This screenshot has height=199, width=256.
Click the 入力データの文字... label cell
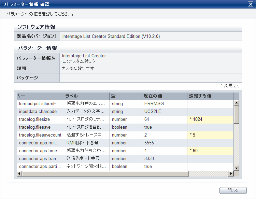pos(87,112)
